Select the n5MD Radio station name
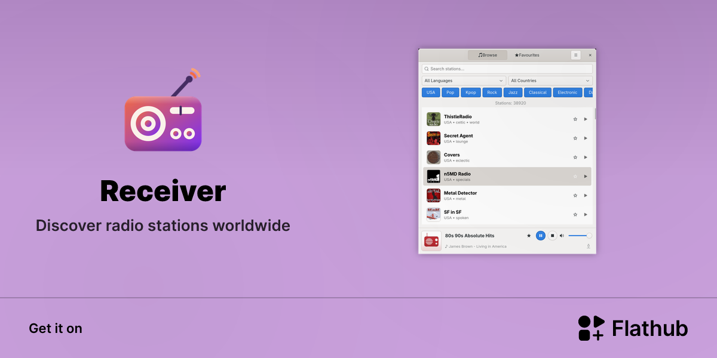The image size is (717, 358). point(457,174)
